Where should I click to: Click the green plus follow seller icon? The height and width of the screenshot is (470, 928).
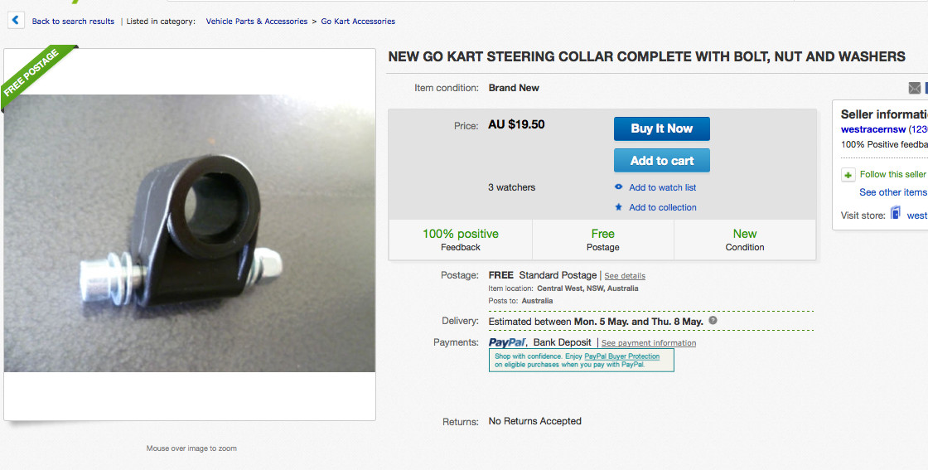coord(848,175)
